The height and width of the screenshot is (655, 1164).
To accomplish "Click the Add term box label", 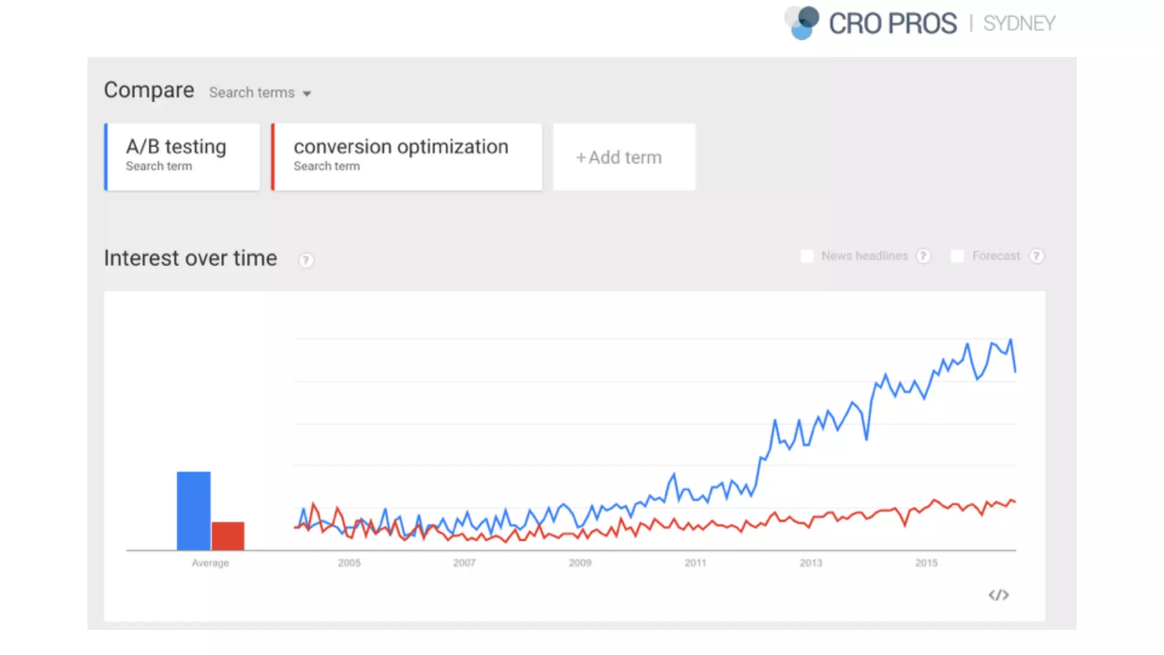I will click(x=625, y=157).
